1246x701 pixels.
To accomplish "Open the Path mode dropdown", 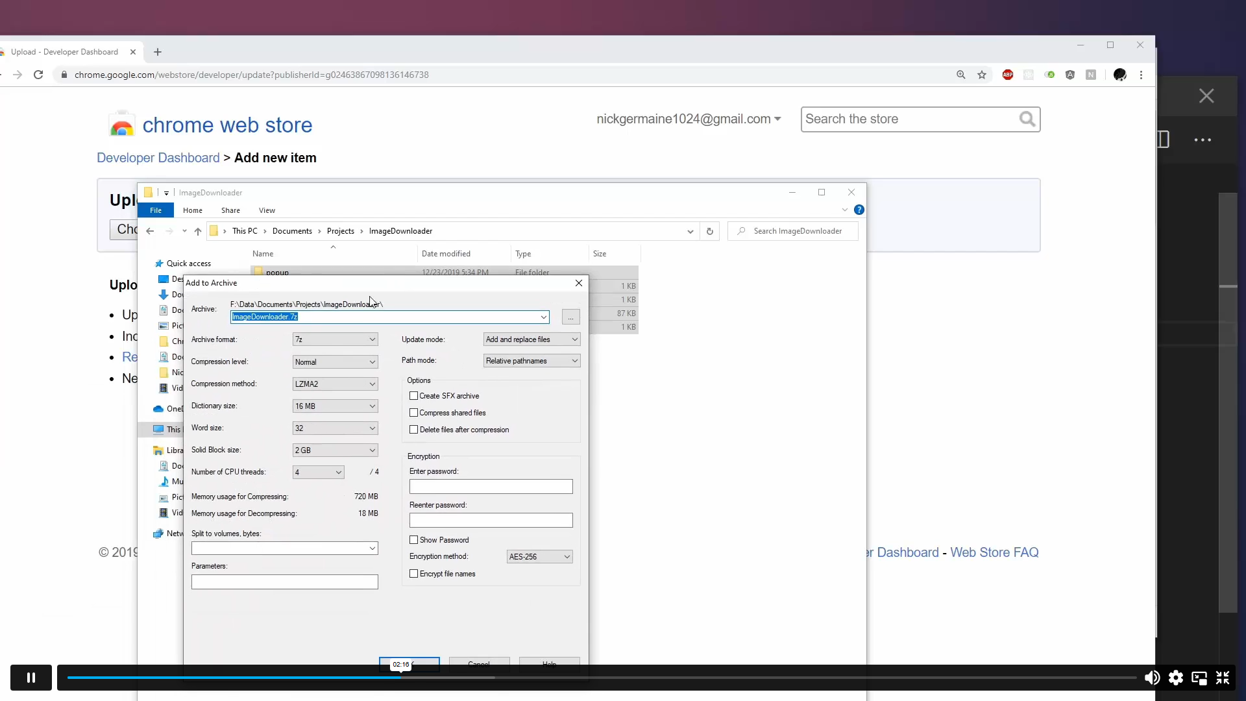I will coord(531,361).
